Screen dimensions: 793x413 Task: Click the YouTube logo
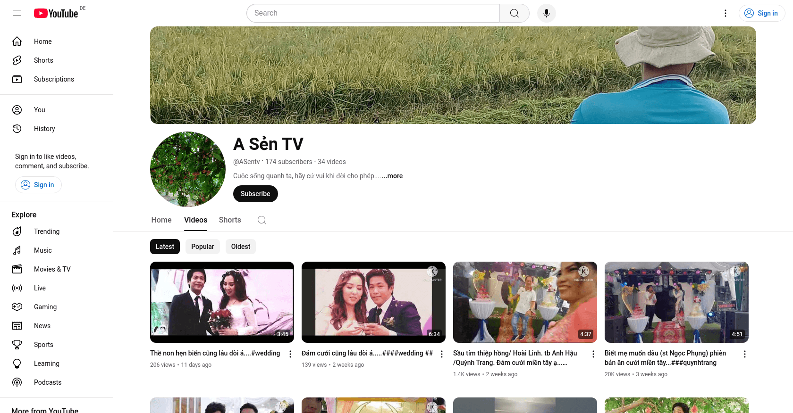56,13
